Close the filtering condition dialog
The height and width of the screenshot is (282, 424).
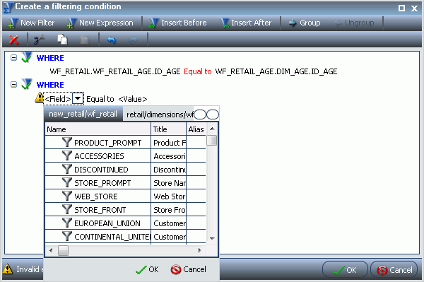click(x=414, y=8)
